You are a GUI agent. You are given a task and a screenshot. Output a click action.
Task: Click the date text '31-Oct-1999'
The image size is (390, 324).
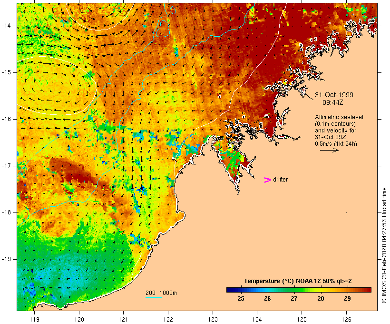[334, 95]
